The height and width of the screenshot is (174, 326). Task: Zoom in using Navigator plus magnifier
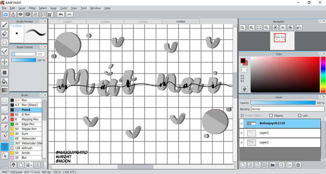pyautogui.click(x=252, y=27)
